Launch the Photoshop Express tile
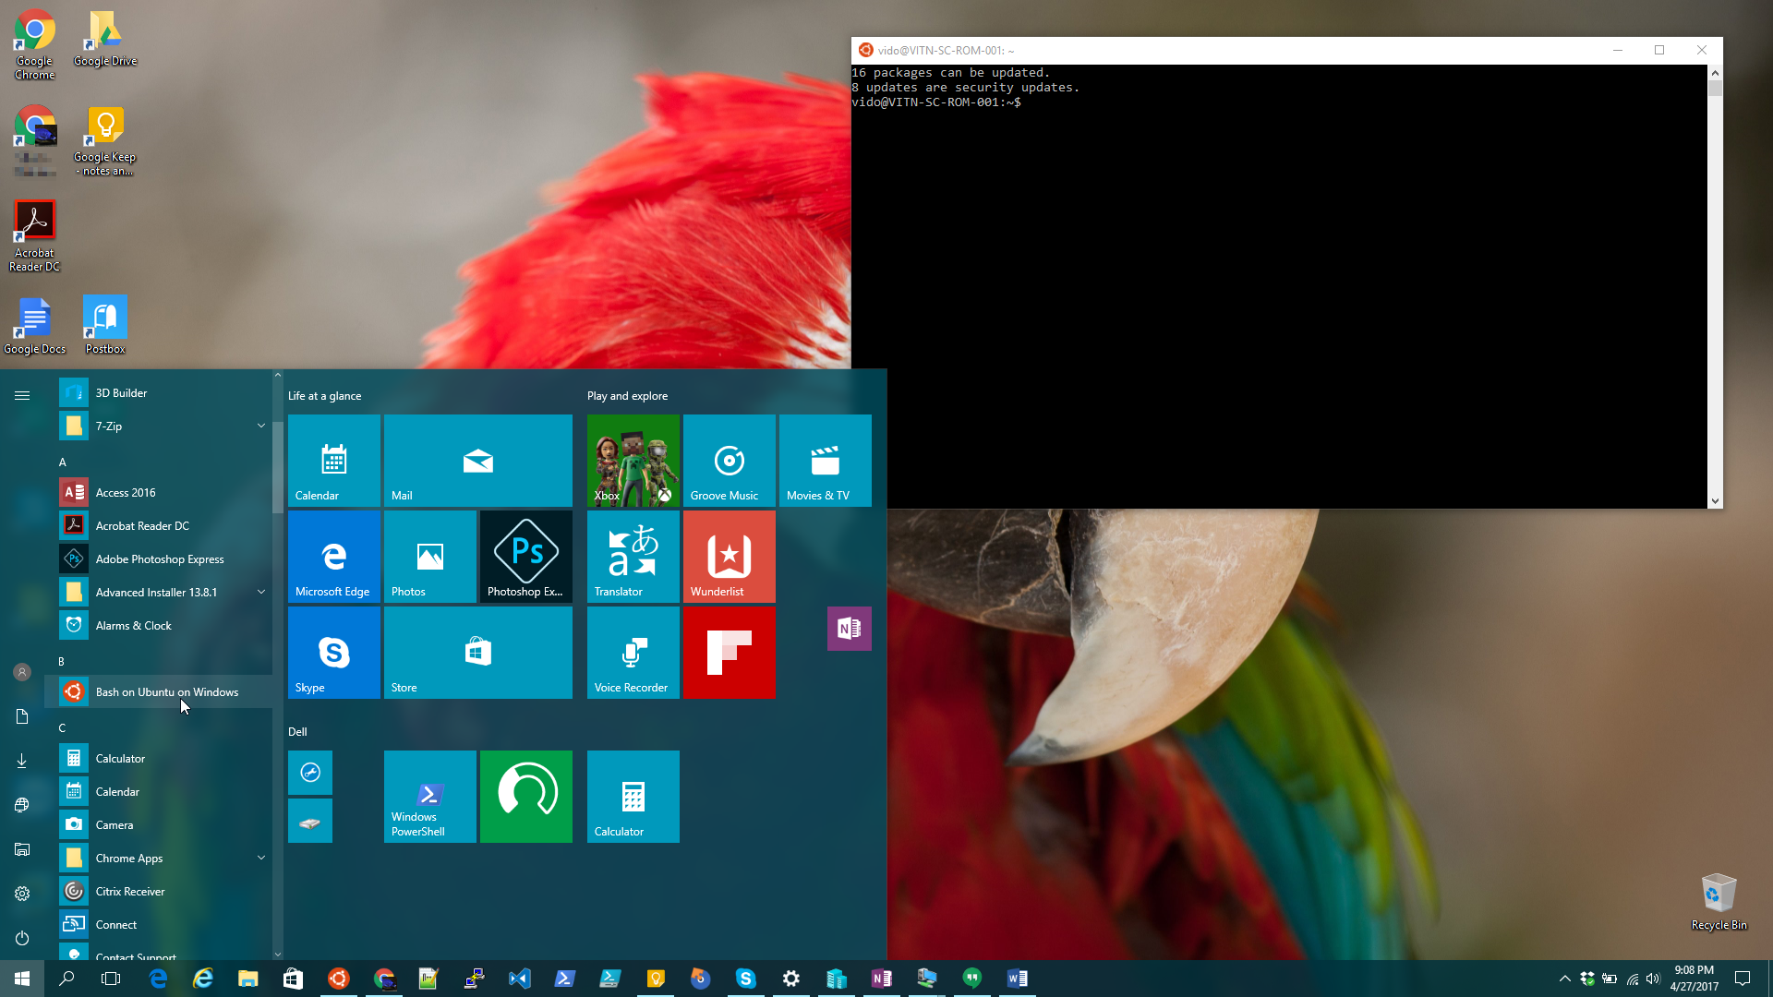Screen dimensions: 1773x997 click(525, 556)
